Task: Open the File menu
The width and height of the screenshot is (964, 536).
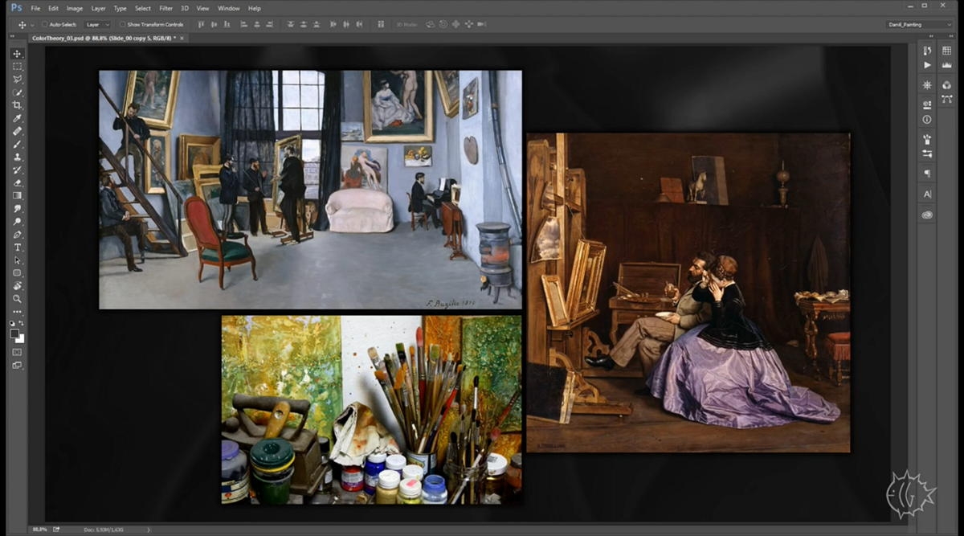Action: pyautogui.click(x=35, y=8)
